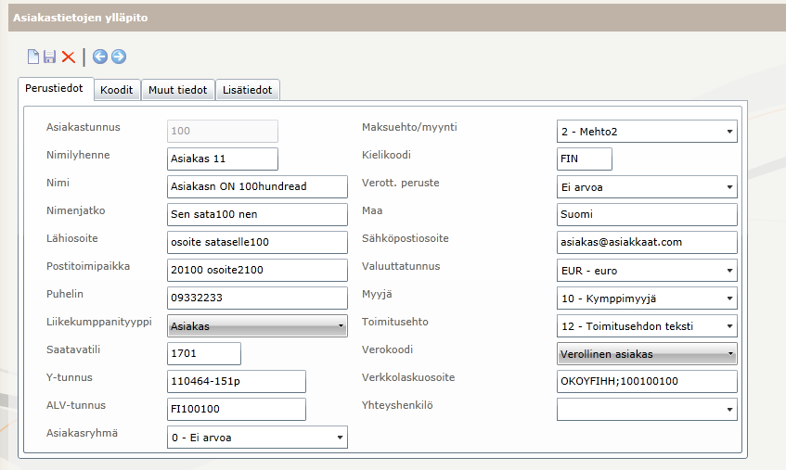Click the ALV-tunnus field FI100100
Viewport: 786px width, 470px height.
click(x=237, y=409)
